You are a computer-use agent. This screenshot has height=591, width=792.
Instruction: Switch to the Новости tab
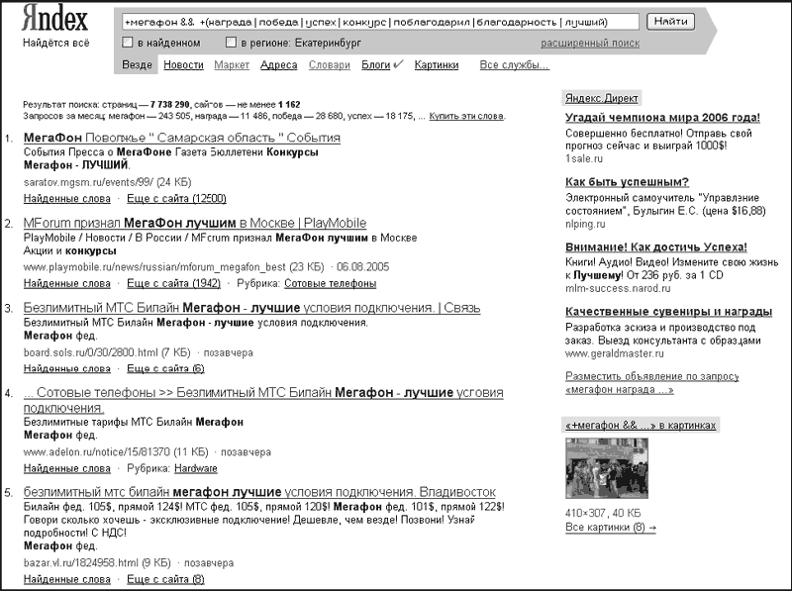[x=183, y=65]
